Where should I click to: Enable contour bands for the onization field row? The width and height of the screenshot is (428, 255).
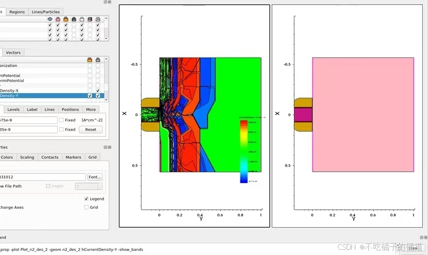click(x=90, y=66)
